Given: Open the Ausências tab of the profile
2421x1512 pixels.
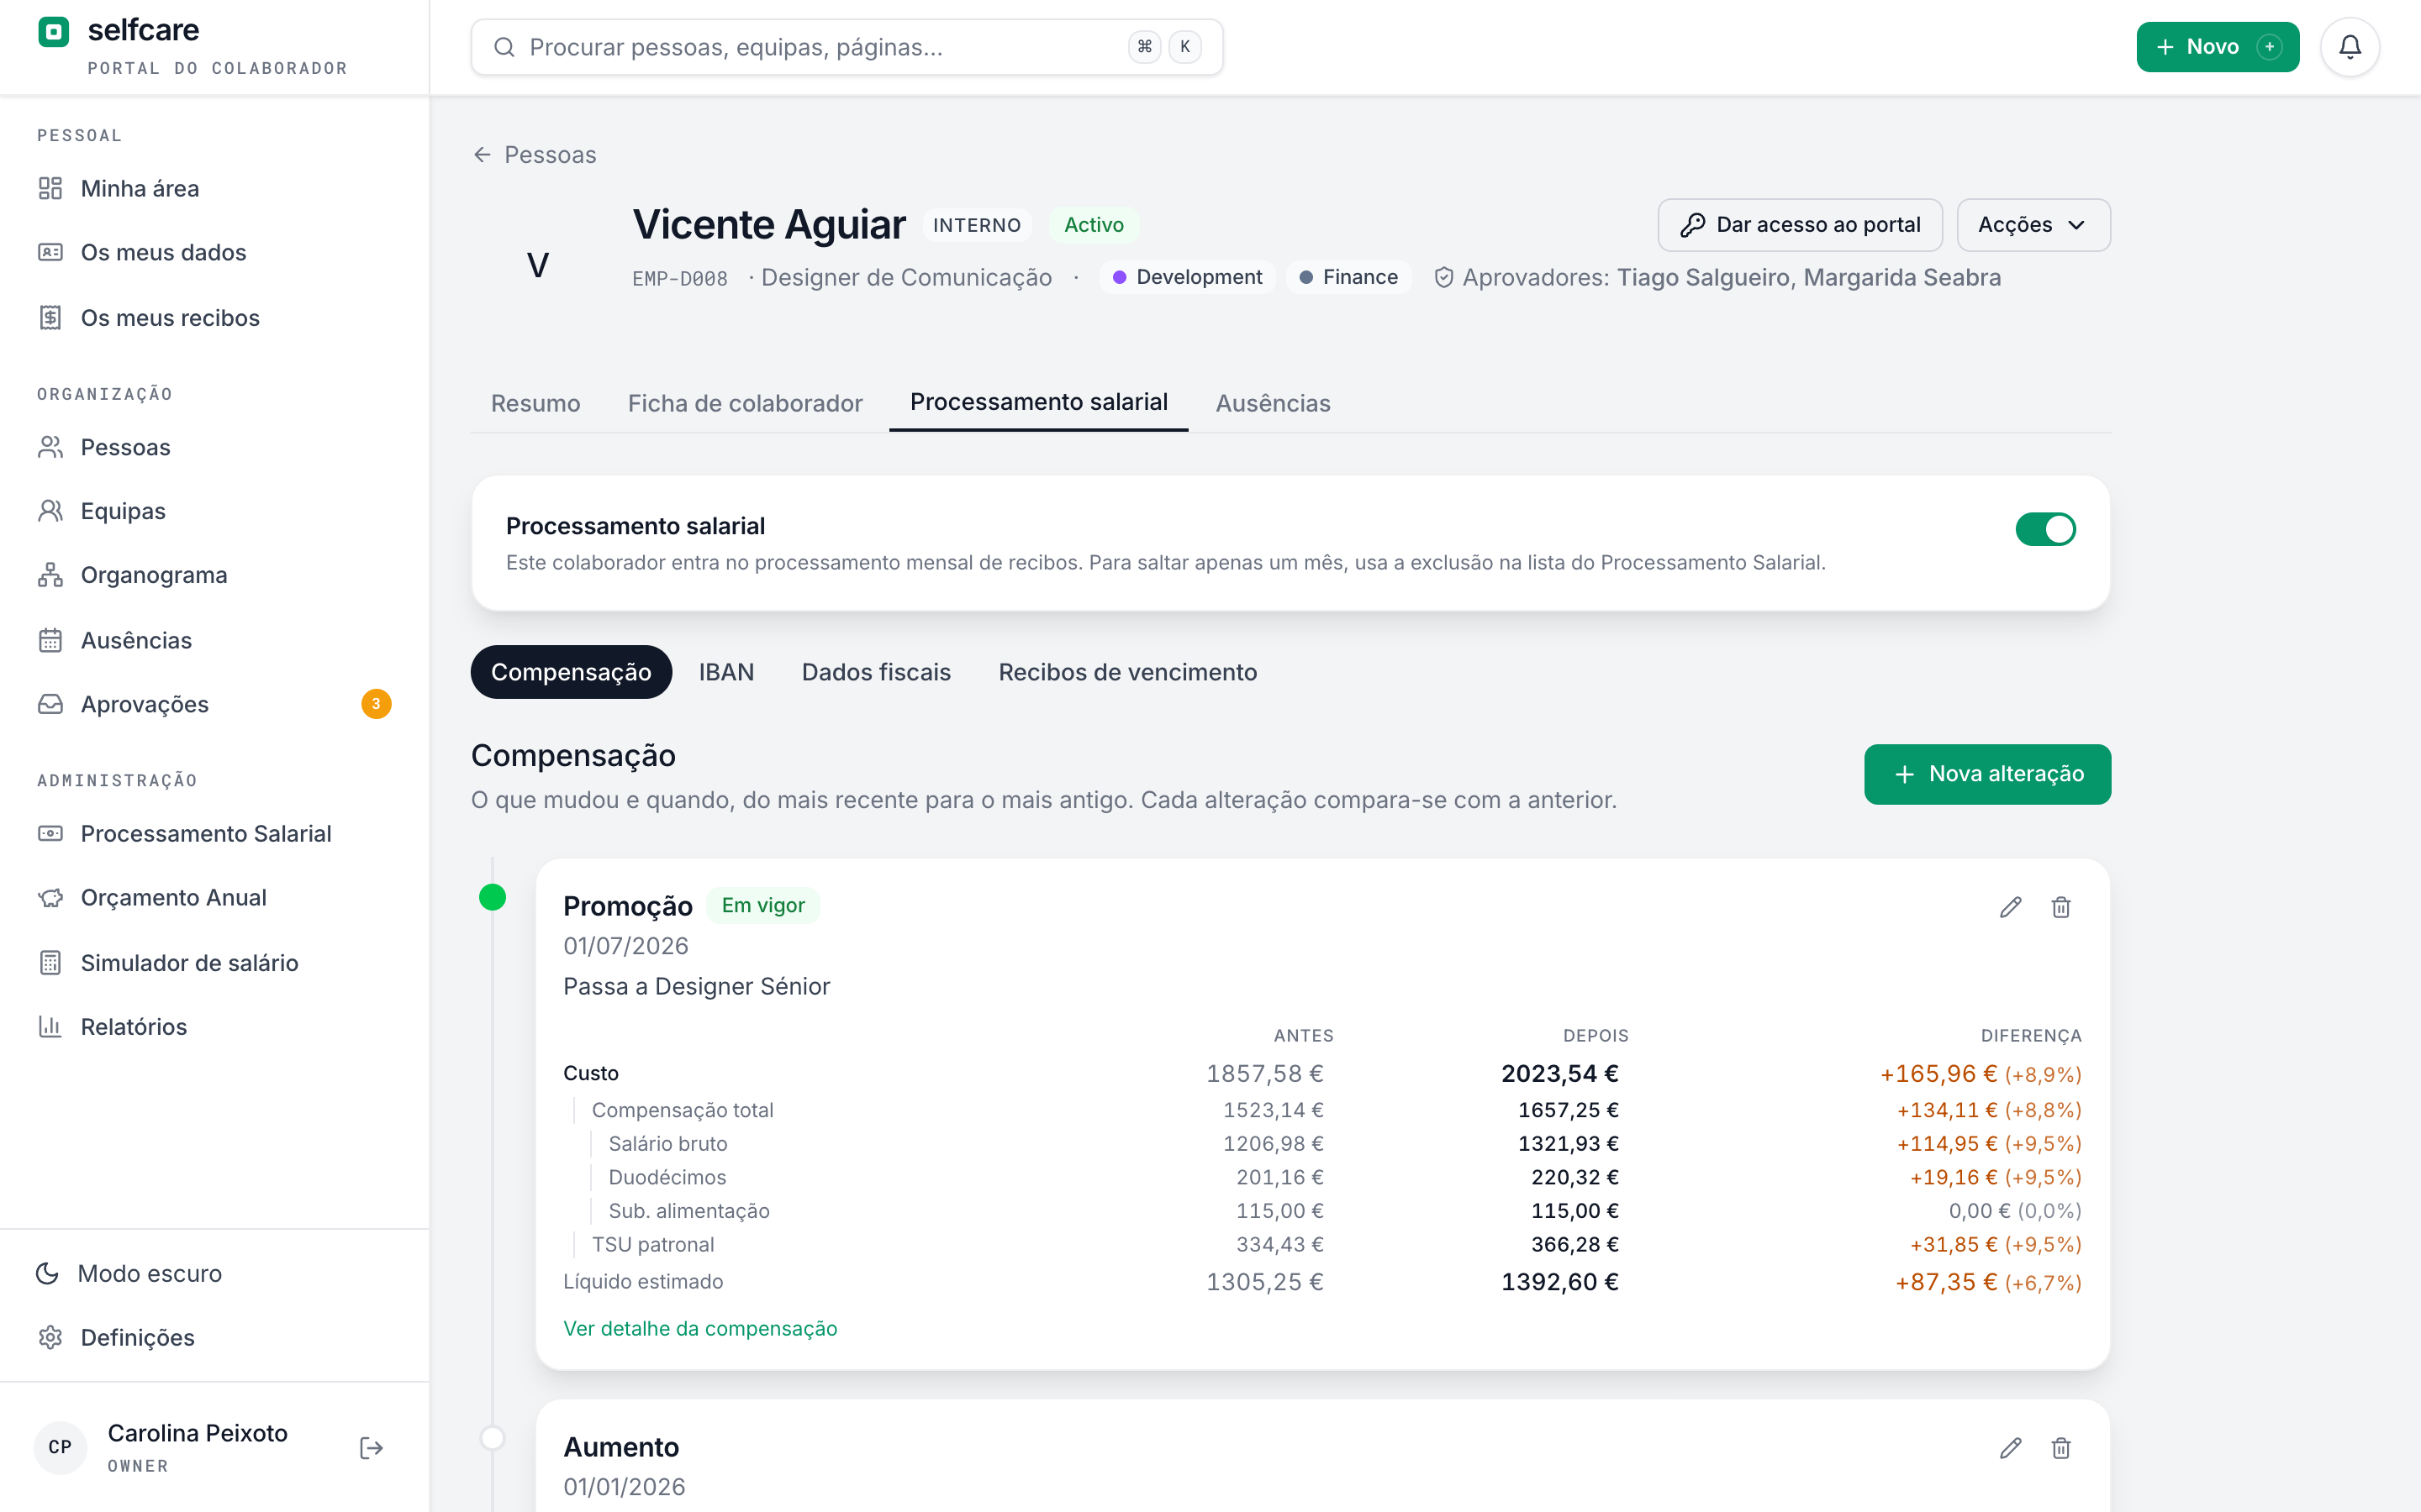Looking at the screenshot, I should (1273, 403).
